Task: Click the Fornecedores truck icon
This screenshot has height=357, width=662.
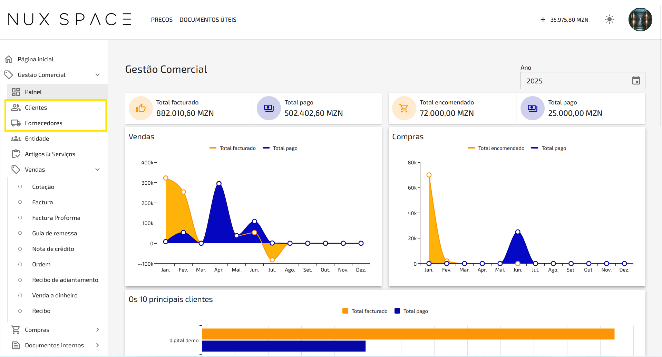Action: 16,123
